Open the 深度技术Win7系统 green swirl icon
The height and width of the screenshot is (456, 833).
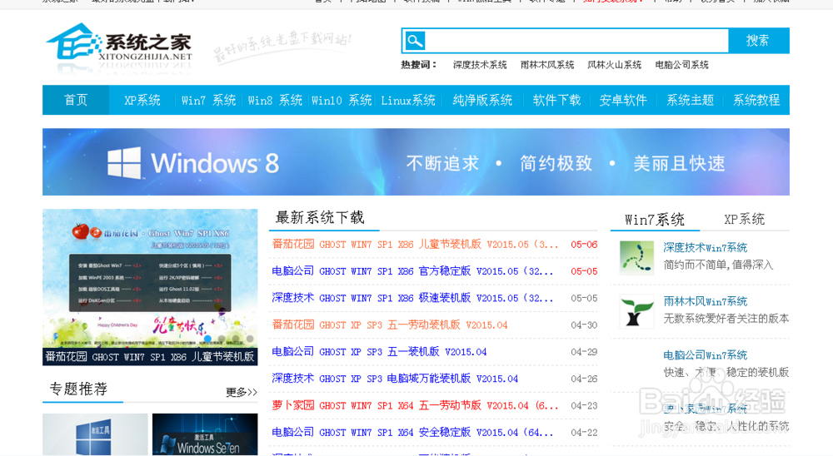(x=636, y=257)
